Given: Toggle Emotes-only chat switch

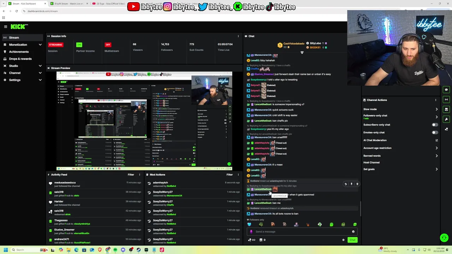Looking at the screenshot, I should (435, 132).
